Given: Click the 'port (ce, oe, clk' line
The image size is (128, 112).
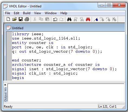Looking at the screenshot, I should pos(52,47).
